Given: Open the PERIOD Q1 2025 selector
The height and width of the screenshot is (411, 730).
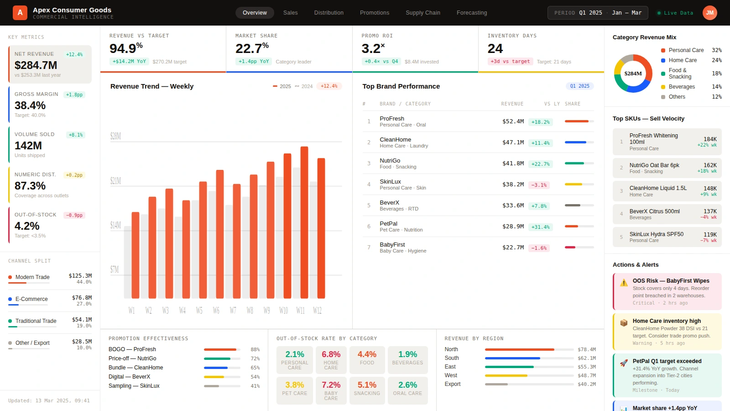Looking at the screenshot, I should point(597,13).
